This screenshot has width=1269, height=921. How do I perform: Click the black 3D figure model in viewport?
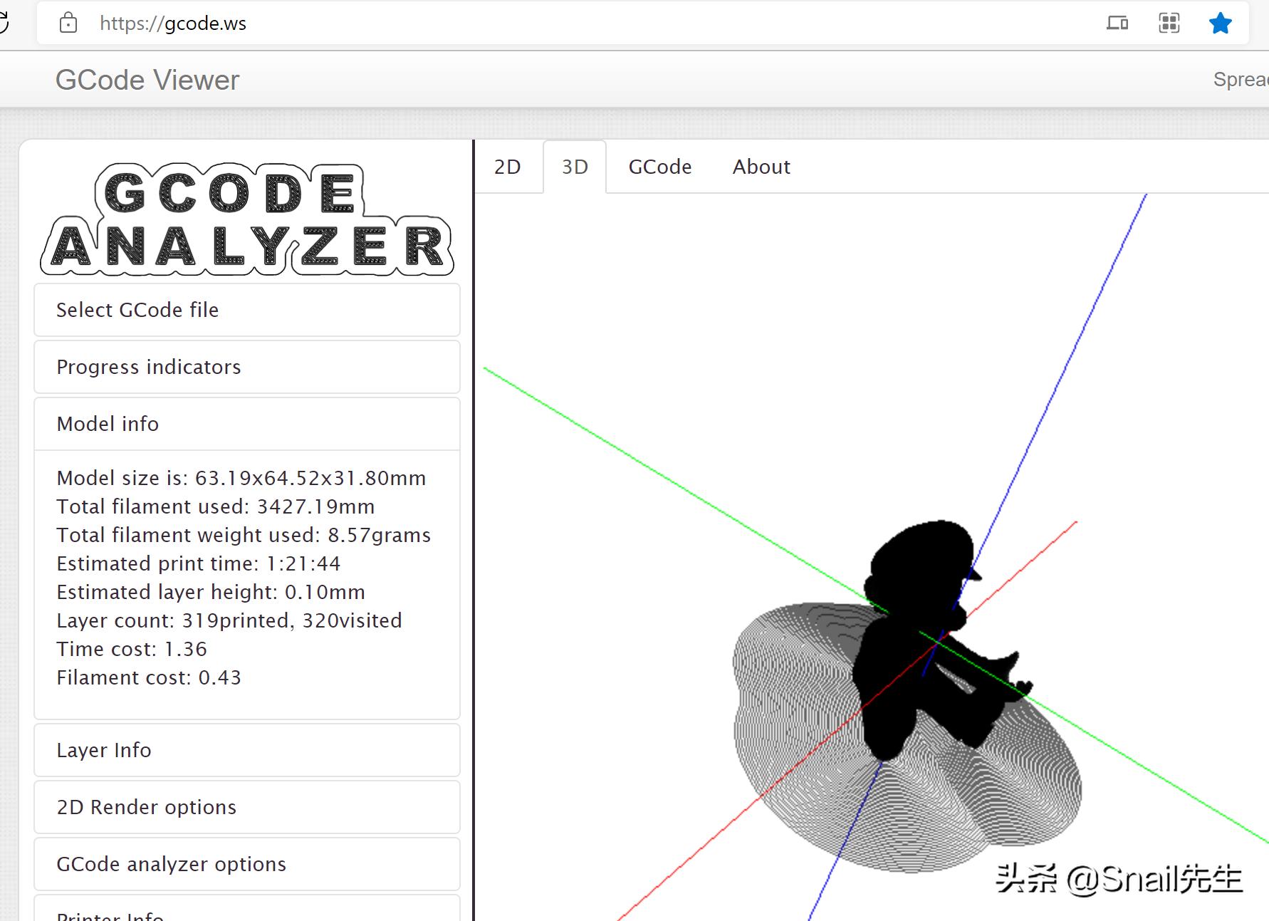pos(933,641)
